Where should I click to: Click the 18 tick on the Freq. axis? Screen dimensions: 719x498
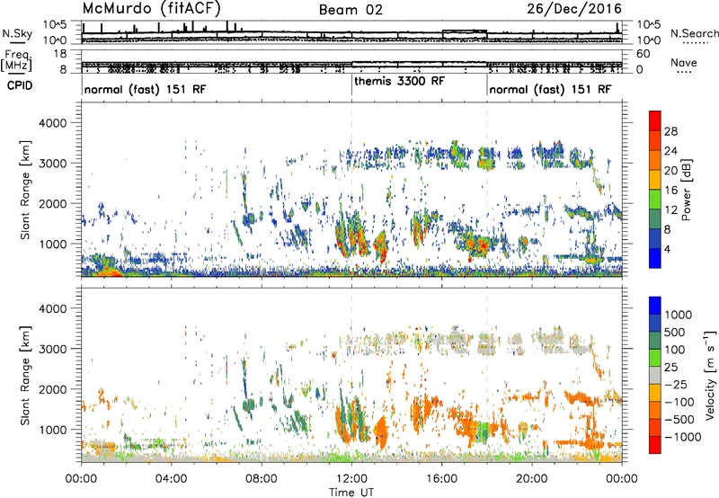coord(60,54)
